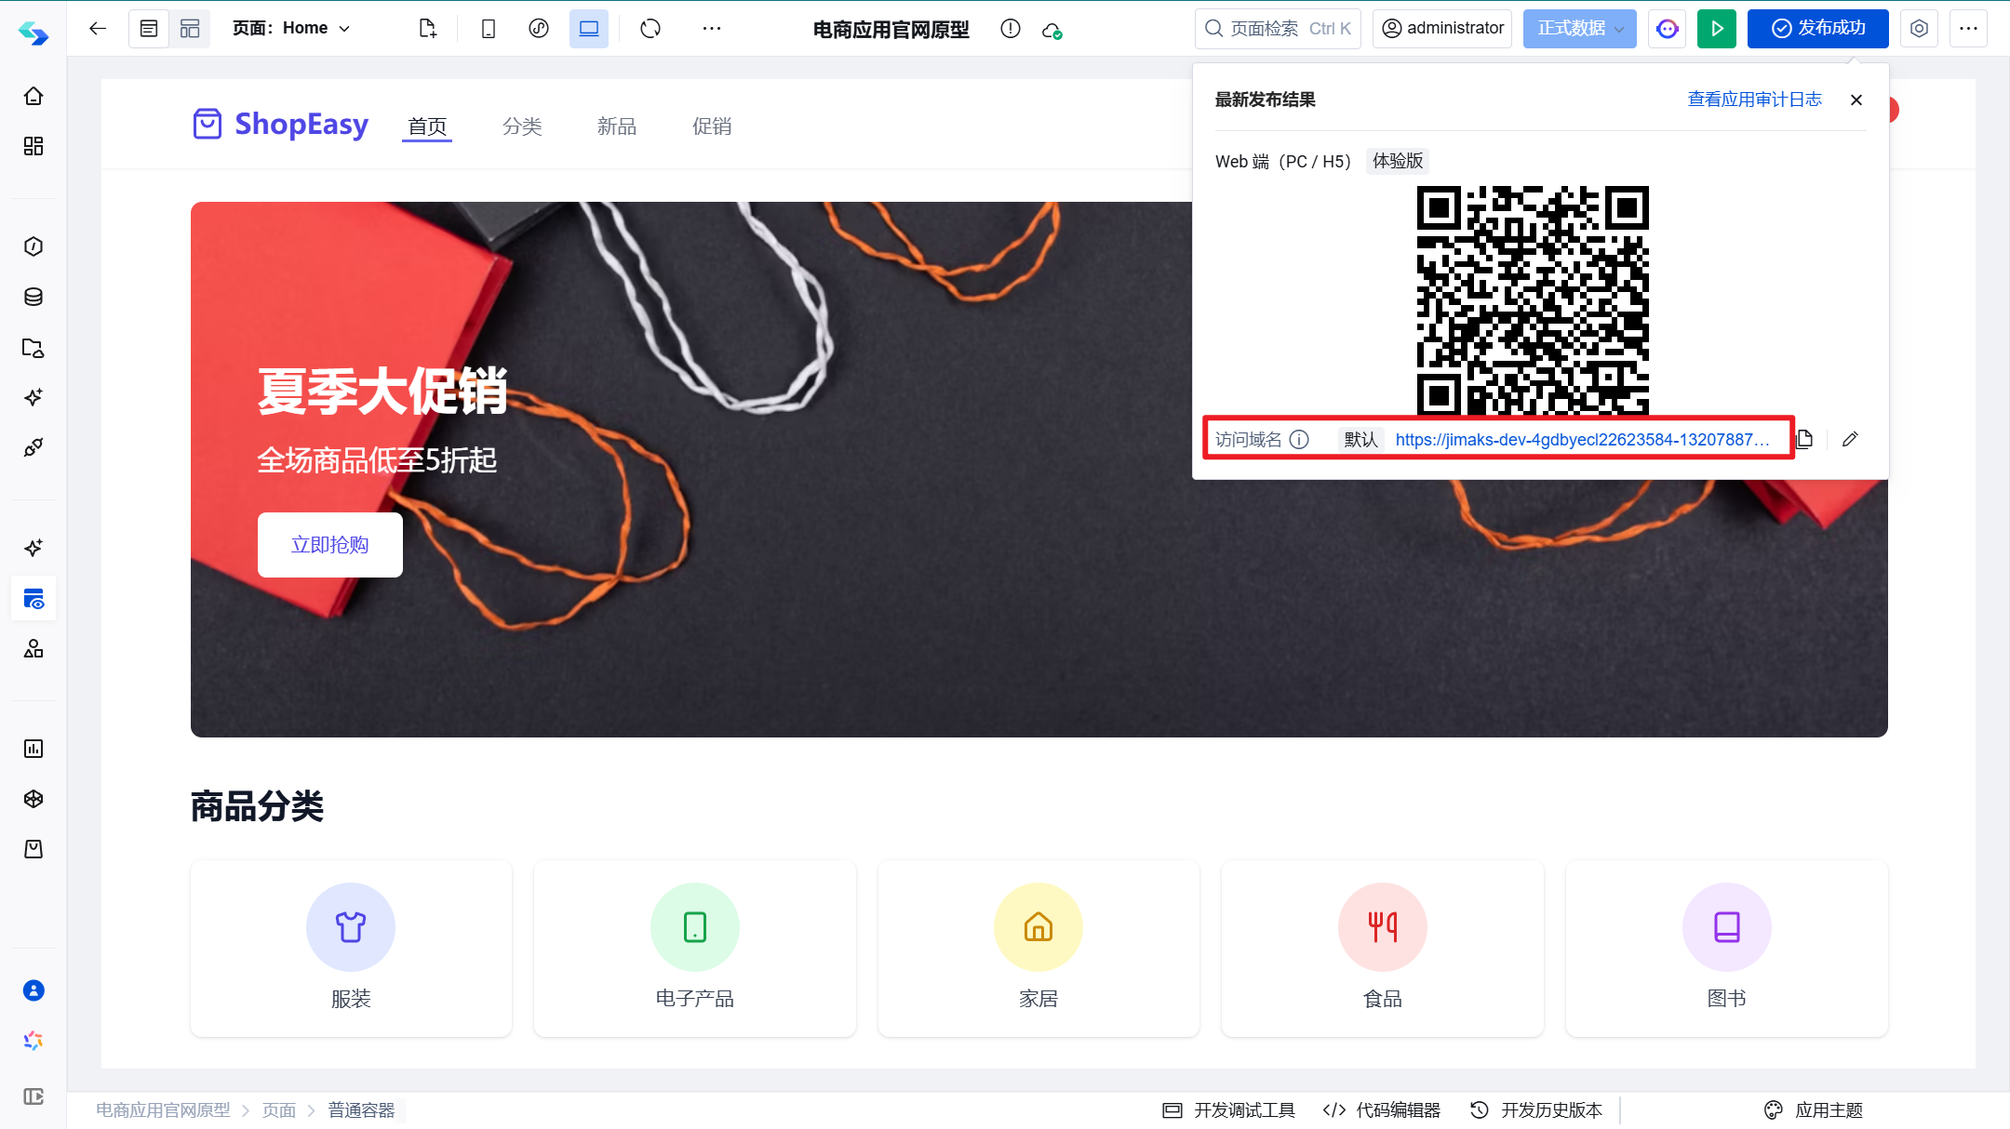Open the cube package sidebar icon
2010x1129 pixels.
coord(33,799)
